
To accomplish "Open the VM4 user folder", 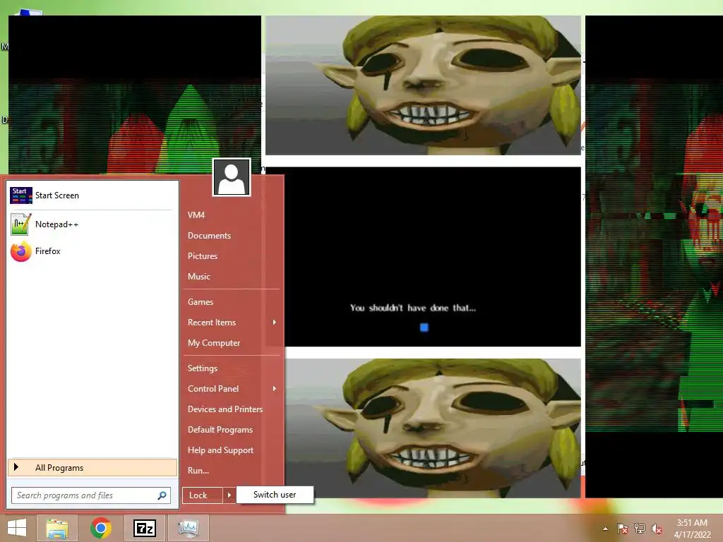I will (x=196, y=215).
